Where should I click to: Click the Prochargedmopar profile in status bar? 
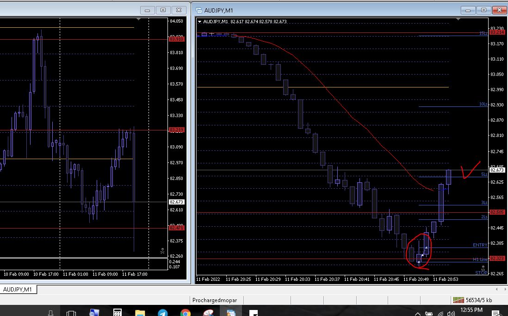pyautogui.click(x=215, y=300)
